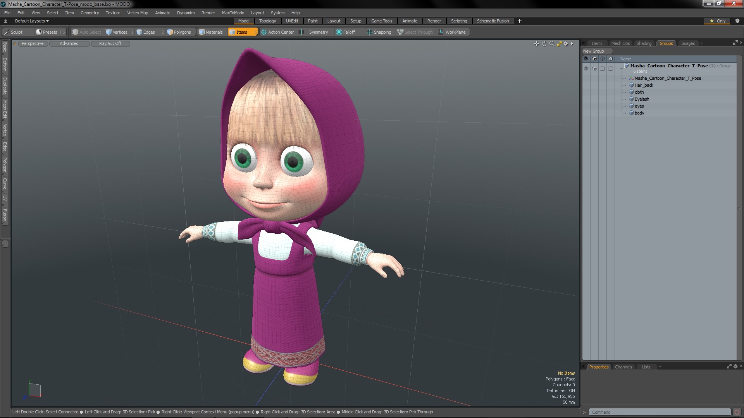The height and width of the screenshot is (418, 744).
Task: Open the Mesh Edit vertical sidebar tab
Action: 5,110
